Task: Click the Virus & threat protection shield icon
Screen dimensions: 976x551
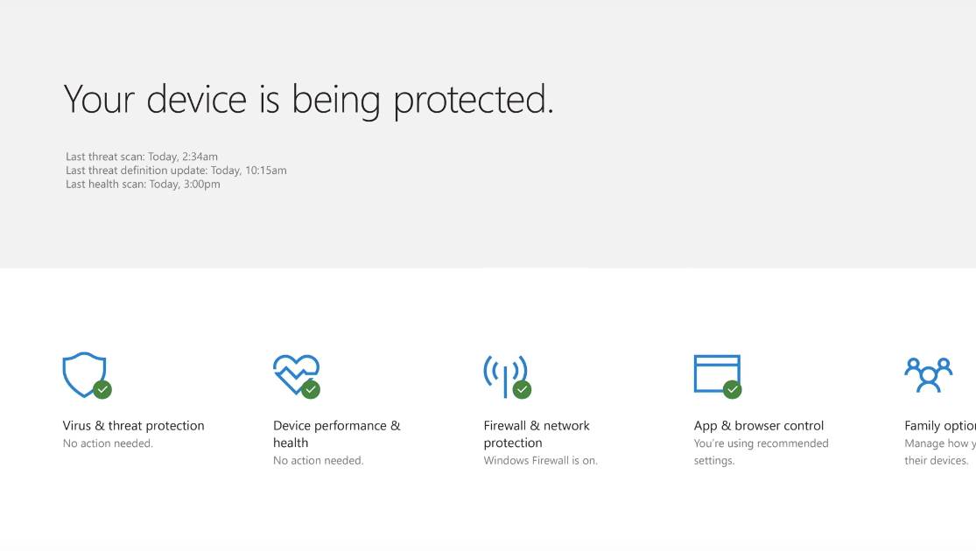Action: coord(82,373)
